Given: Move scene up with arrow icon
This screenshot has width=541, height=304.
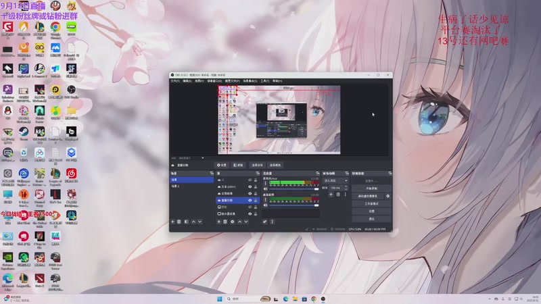Looking at the screenshot, I should tap(193, 222).
